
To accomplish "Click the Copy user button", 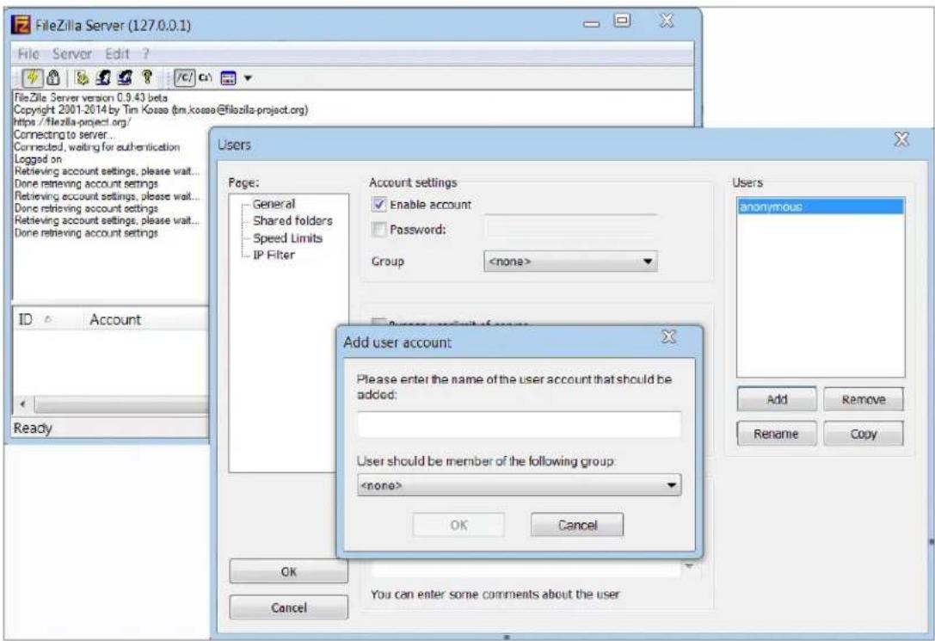I will click(x=864, y=434).
